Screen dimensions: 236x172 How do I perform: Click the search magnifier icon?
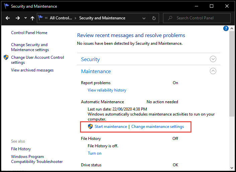(x=170, y=18)
